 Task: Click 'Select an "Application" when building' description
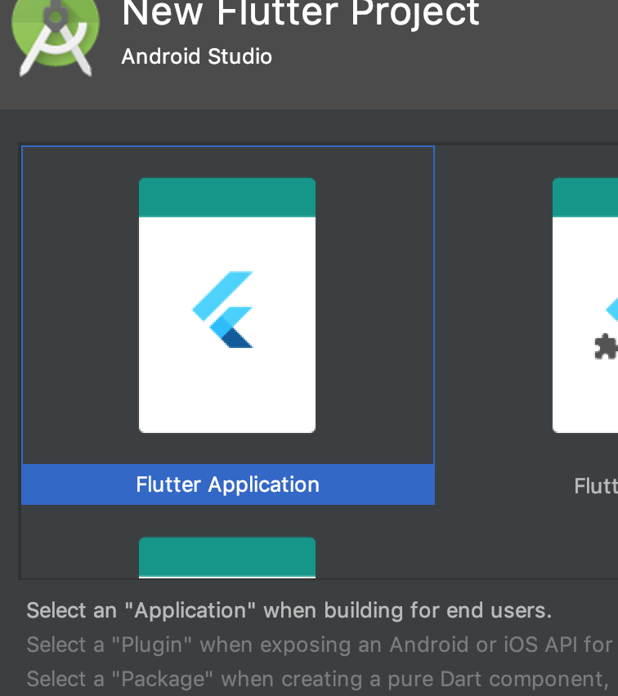coord(289,610)
